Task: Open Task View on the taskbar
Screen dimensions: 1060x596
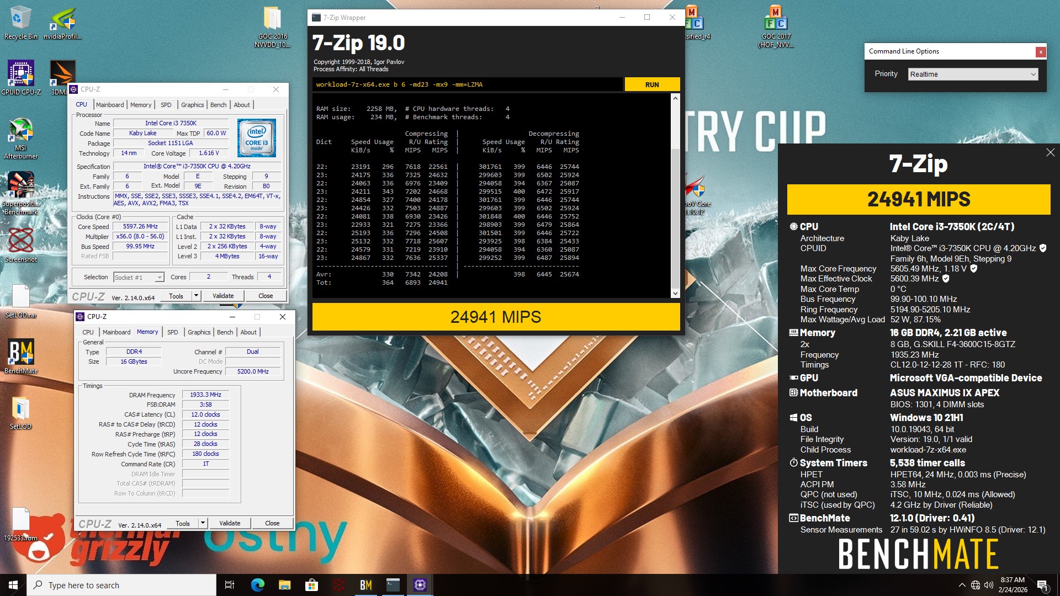Action: [230, 585]
